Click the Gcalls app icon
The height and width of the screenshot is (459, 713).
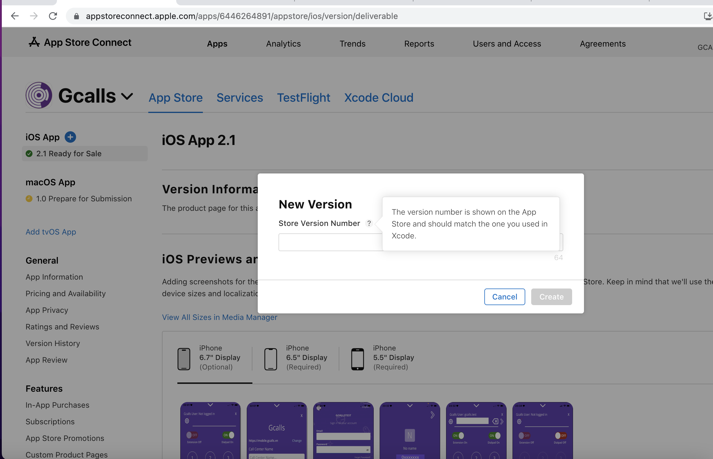tap(39, 95)
